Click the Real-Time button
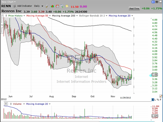 (x=134, y=8)
